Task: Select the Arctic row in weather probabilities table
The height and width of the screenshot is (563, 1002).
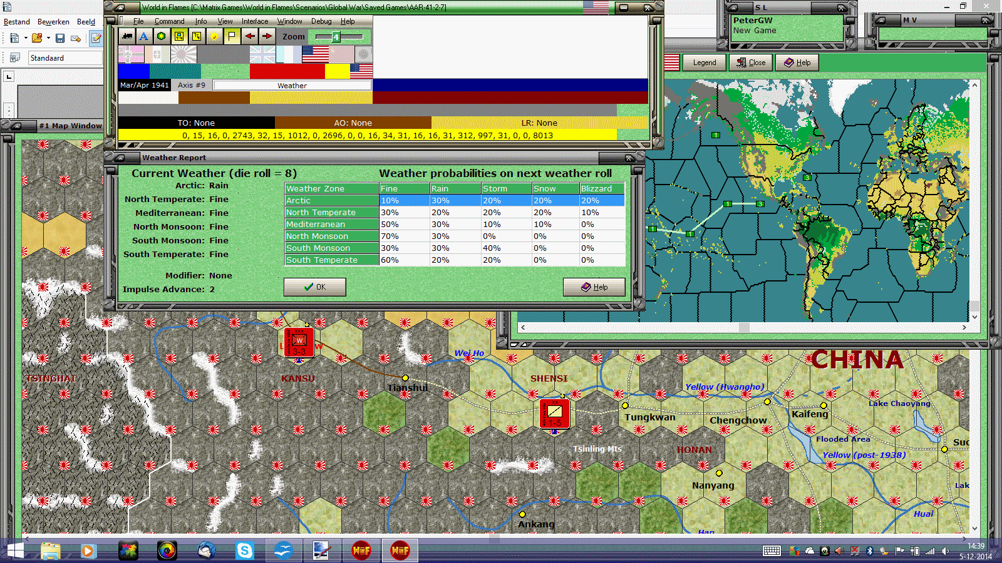Action: click(455, 201)
